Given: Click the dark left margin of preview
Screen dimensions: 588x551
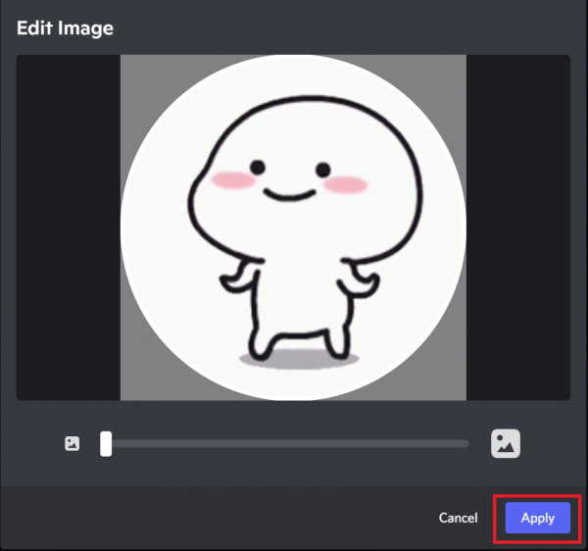Looking at the screenshot, I should click(x=68, y=225).
